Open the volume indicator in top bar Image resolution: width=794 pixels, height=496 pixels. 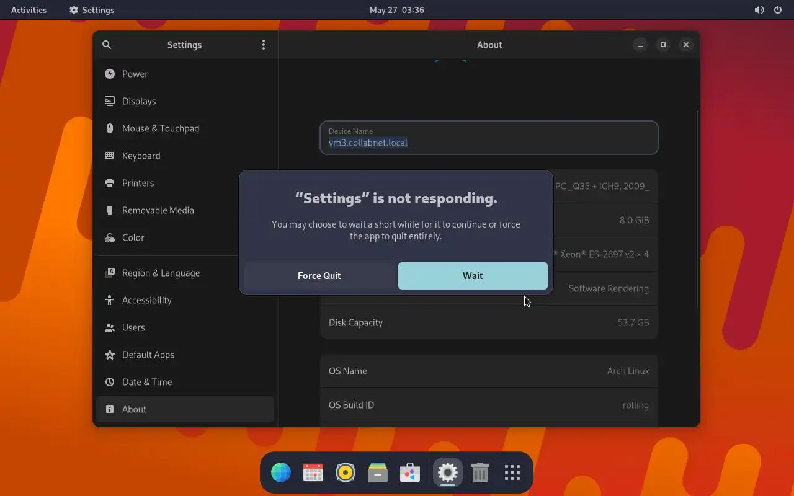[x=759, y=10]
